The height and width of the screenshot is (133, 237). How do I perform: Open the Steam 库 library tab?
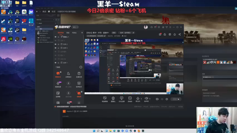click(x=49, y=12)
